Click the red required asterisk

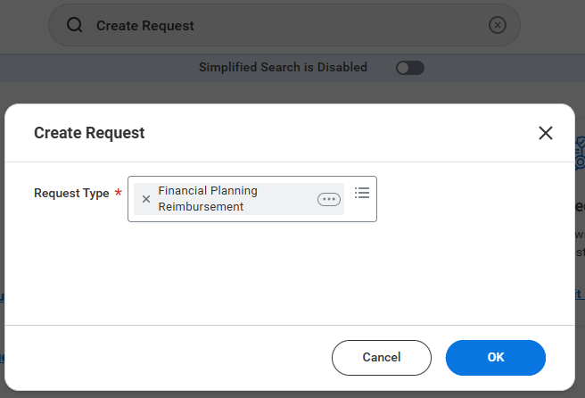[x=119, y=193]
